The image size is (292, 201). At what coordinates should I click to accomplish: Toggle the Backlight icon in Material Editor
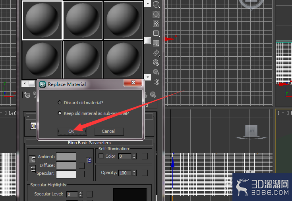[x=156, y=14]
